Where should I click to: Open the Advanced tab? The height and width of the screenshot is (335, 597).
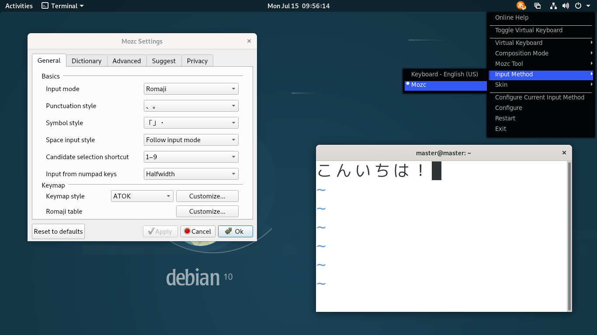[127, 61]
